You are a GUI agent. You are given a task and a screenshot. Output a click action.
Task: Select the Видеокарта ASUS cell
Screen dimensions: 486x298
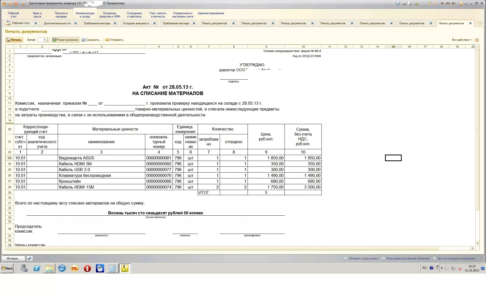click(102, 158)
